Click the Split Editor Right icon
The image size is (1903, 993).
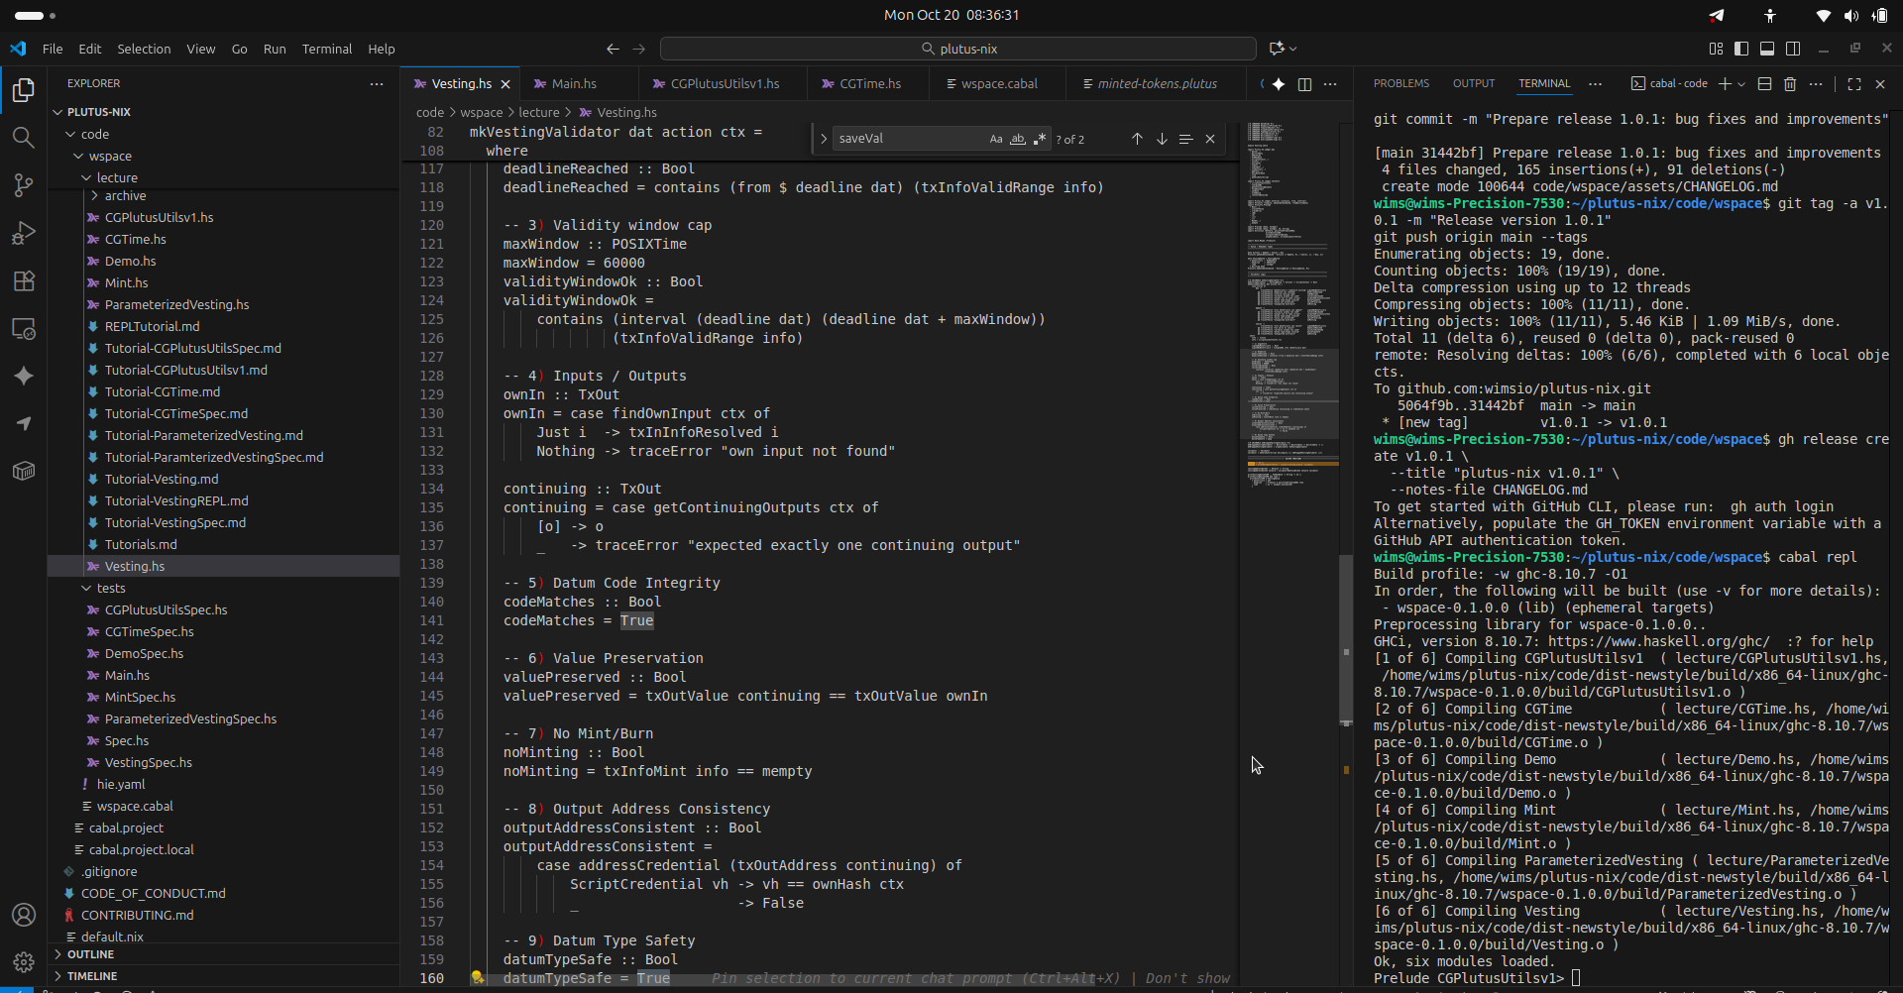(1304, 84)
